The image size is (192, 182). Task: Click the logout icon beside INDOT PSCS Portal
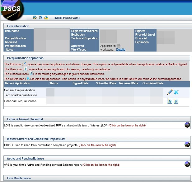pyautogui.click(x=46, y=17)
